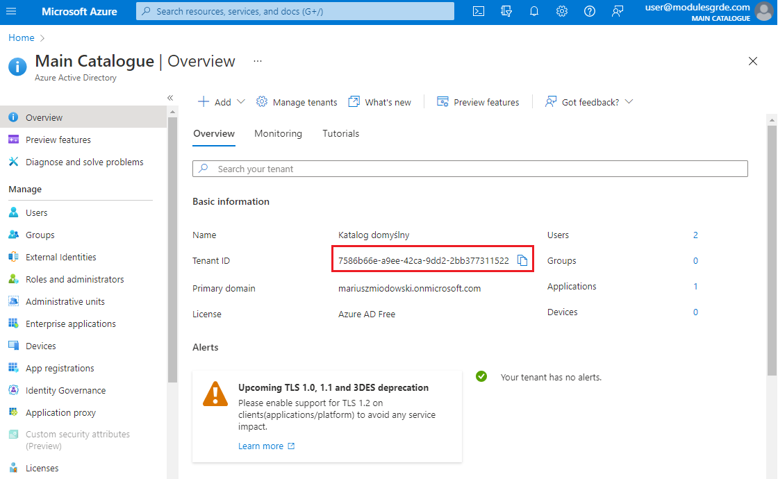Open Users in the Manage section
Viewport: 778px width, 479px height.
point(83,212)
